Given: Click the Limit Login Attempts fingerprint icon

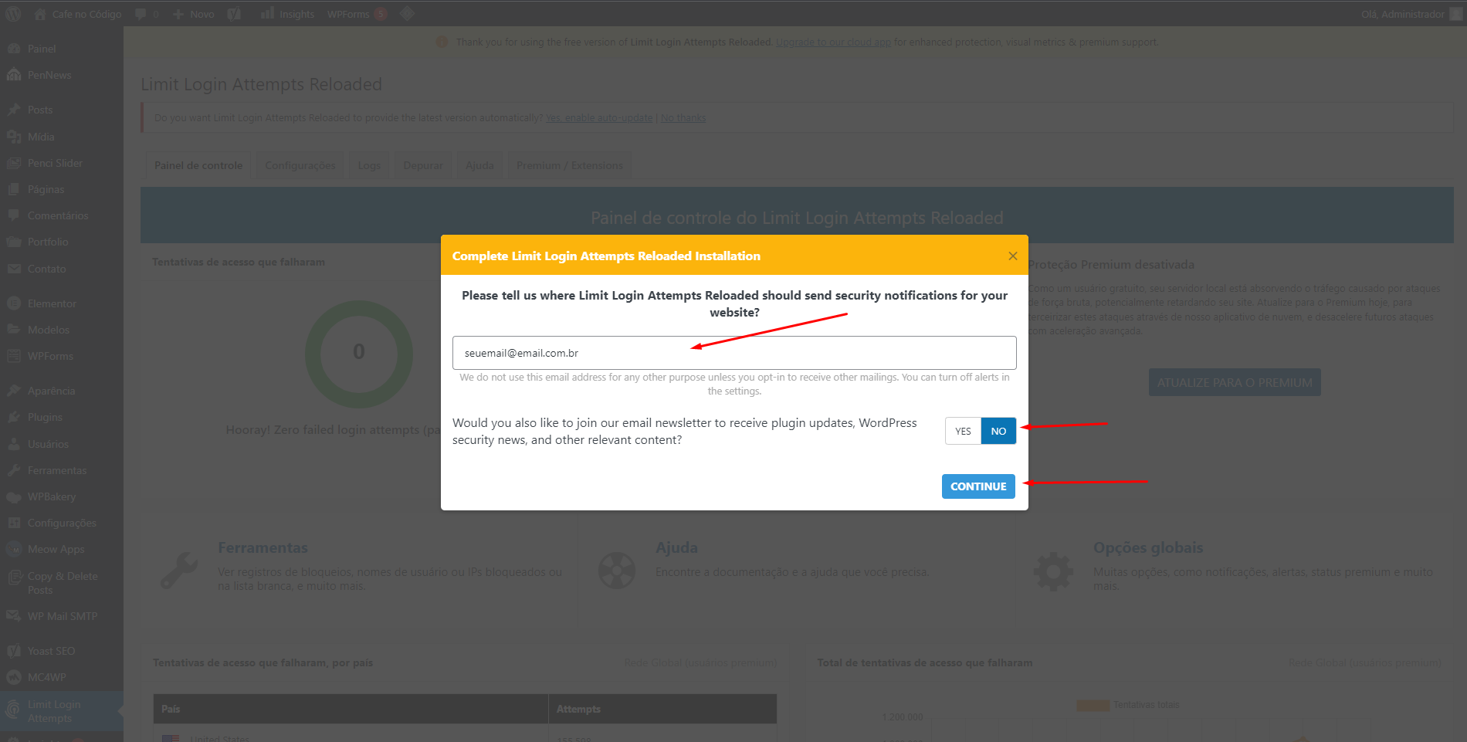Looking at the screenshot, I should coord(14,709).
